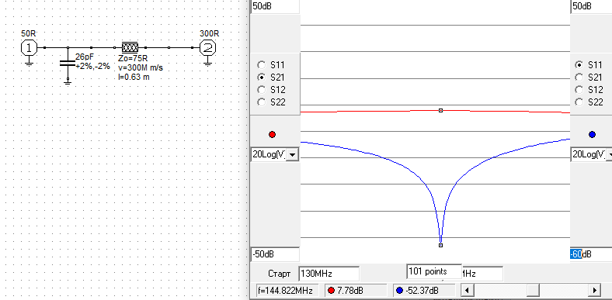612x300 pixels.
Task: Select S11 for the left red trace
Action: [263, 65]
